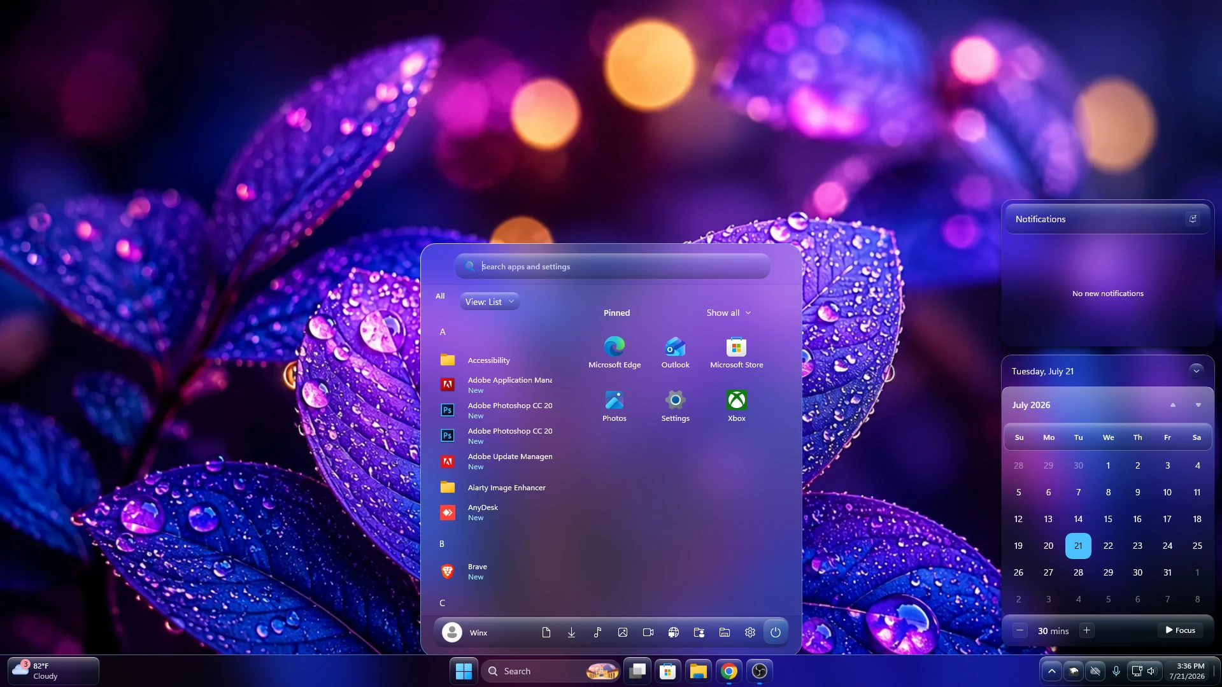Image resolution: width=1222 pixels, height=687 pixels.
Task: Click the eagle app icon in system tray
Action: 1074,671
